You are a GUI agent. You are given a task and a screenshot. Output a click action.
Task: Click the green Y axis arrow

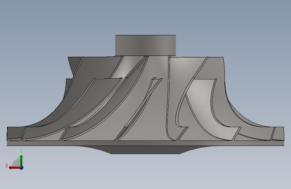point(21,161)
